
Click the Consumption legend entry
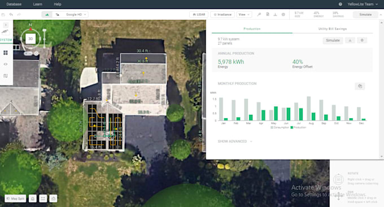(x=280, y=127)
